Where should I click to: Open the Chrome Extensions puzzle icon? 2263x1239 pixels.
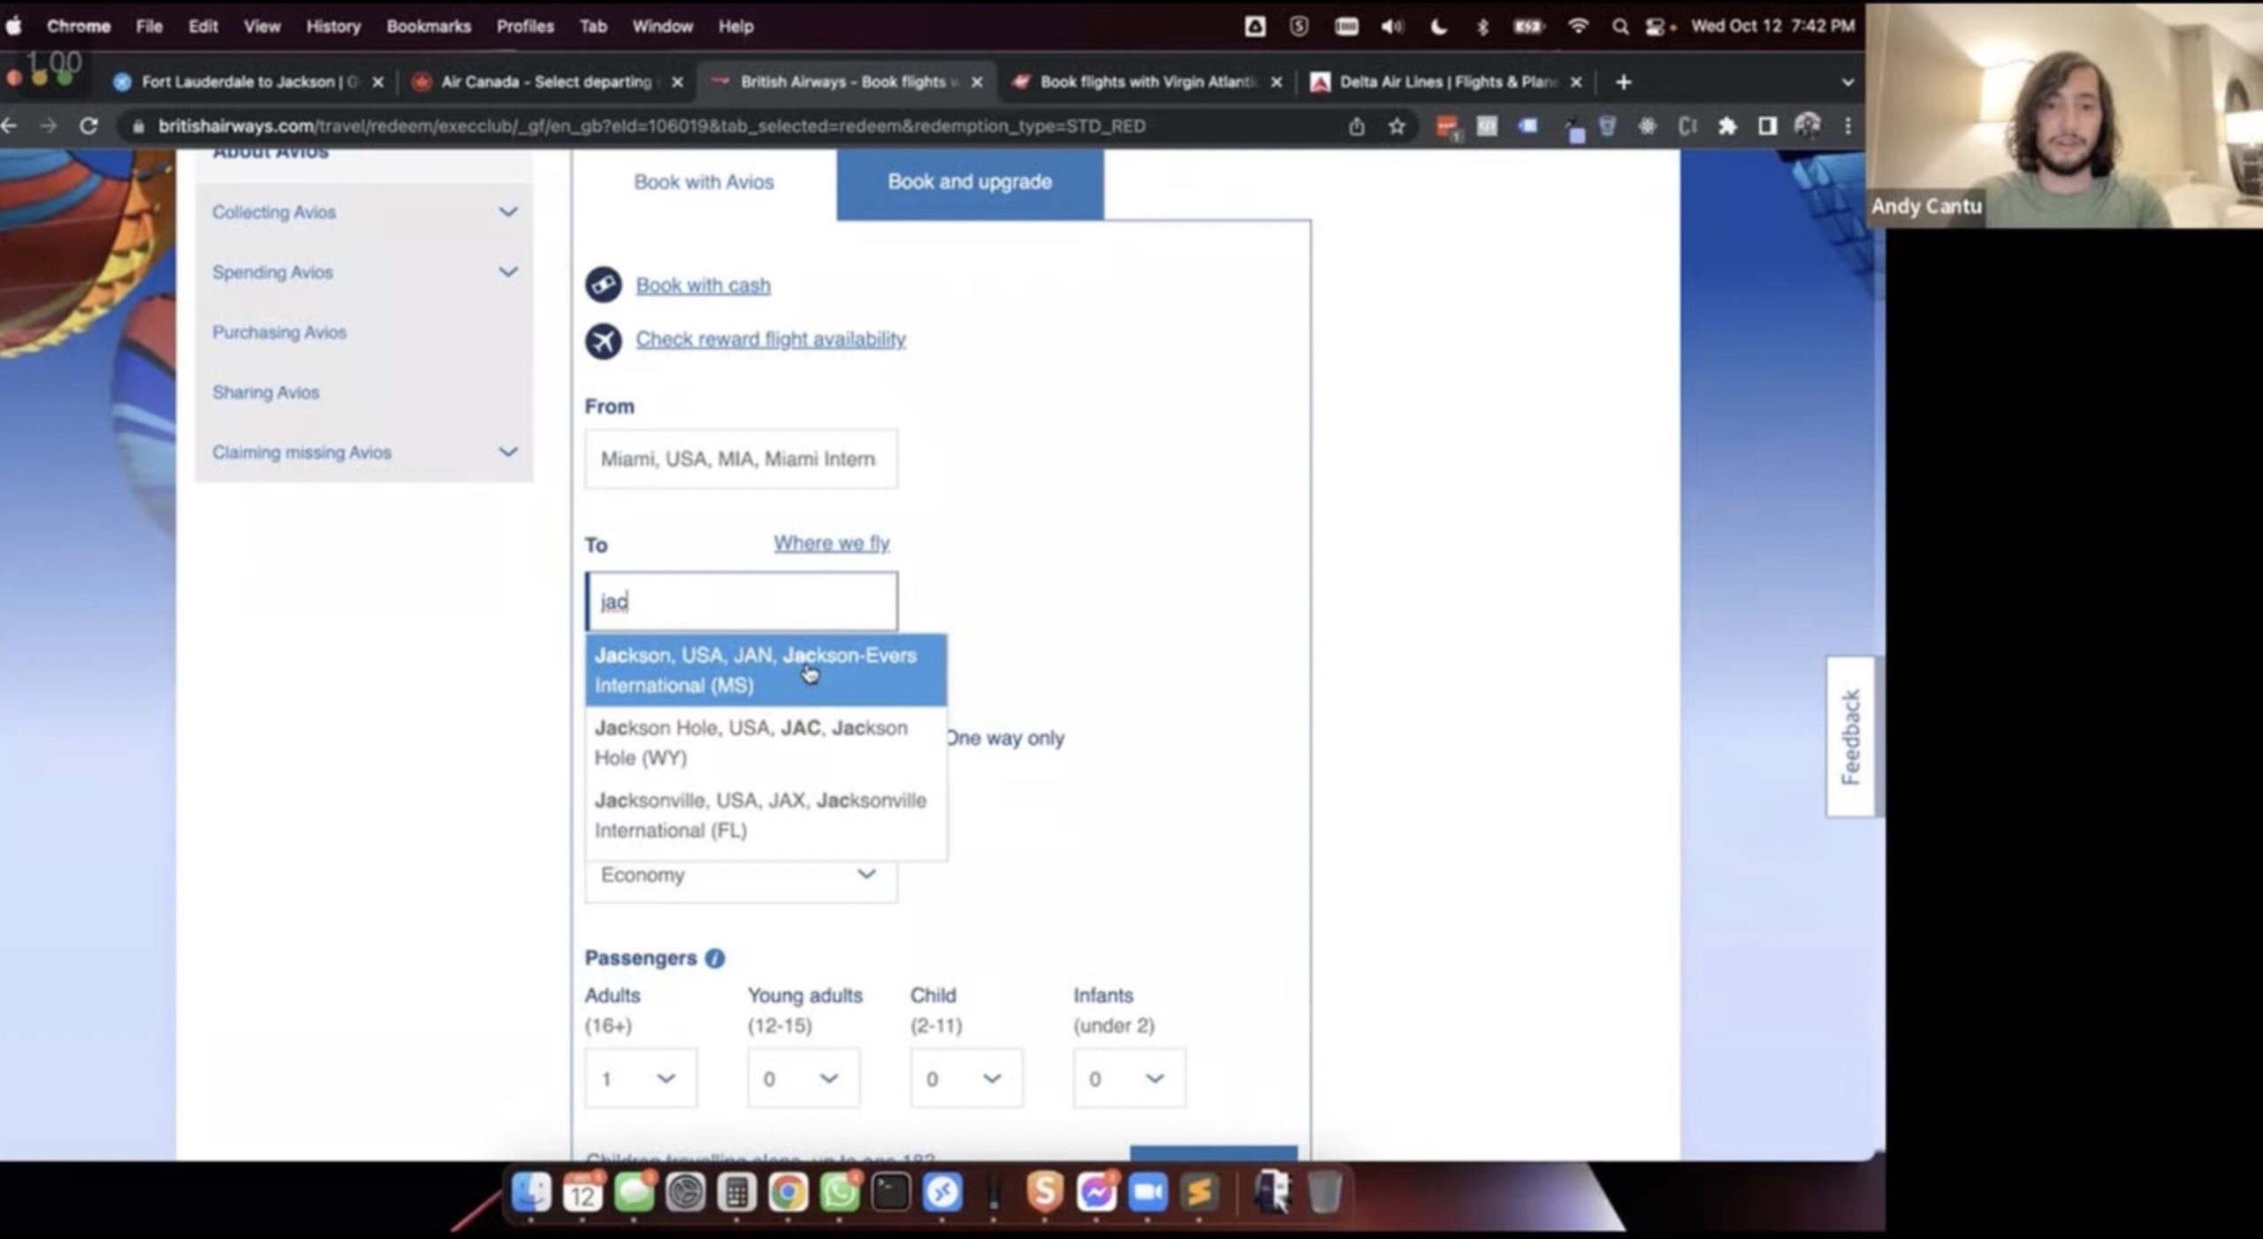click(x=1727, y=126)
